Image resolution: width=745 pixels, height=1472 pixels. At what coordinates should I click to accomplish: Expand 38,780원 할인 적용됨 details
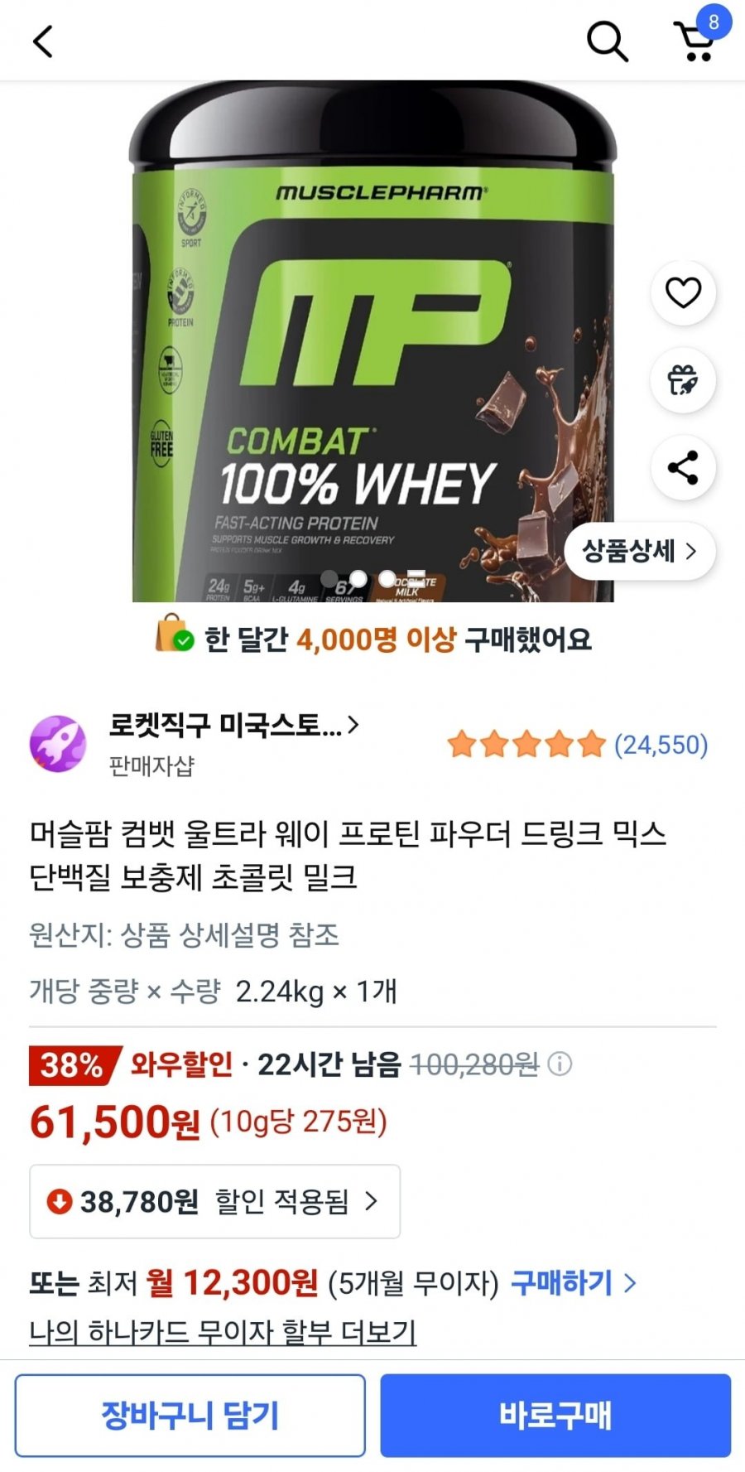point(215,1201)
